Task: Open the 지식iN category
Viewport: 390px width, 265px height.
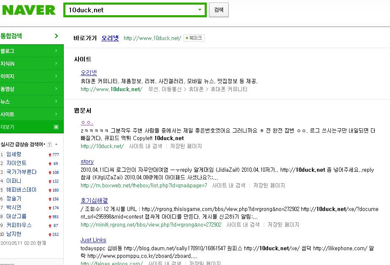Action: [x=32, y=64]
